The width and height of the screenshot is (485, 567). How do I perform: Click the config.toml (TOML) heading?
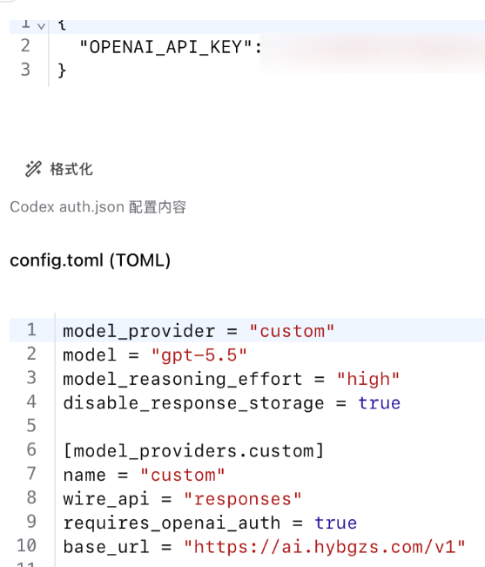tap(90, 260)
